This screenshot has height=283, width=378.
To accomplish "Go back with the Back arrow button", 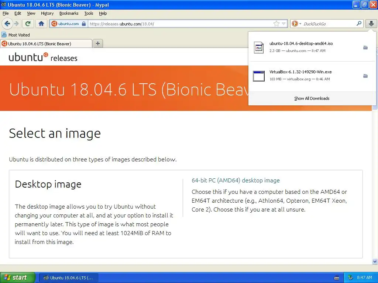I will pos(7,24).
